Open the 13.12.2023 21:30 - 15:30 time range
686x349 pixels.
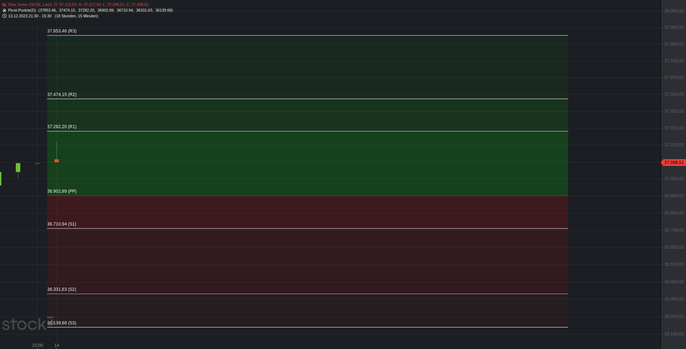tap(30, 16)
